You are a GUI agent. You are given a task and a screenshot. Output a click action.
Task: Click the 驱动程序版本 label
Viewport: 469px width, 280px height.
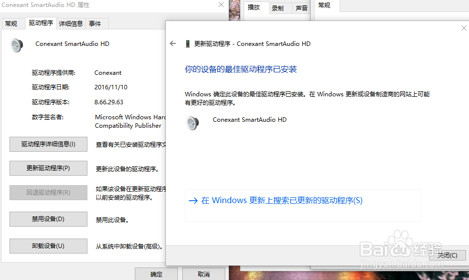pos(50,102)
